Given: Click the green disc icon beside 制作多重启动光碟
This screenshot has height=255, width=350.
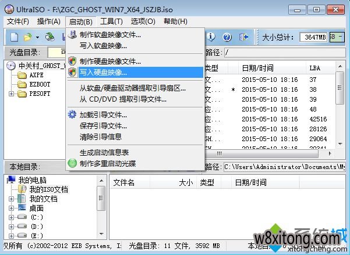Looking at the screenshot, I should (72, 163).
